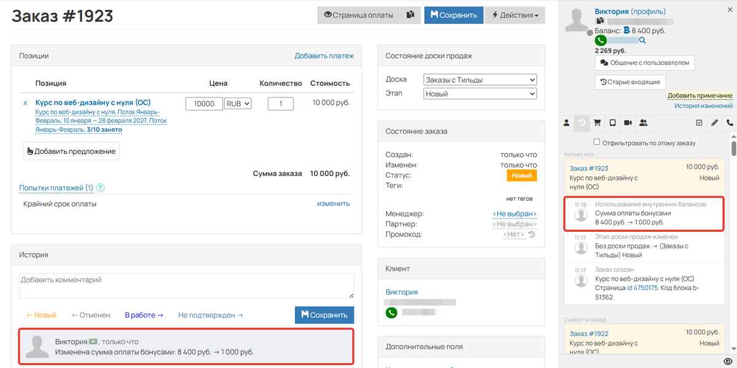Open the Этап dropdown showing Новый
Screen dimensions: 737x368
tap(480, 94)
